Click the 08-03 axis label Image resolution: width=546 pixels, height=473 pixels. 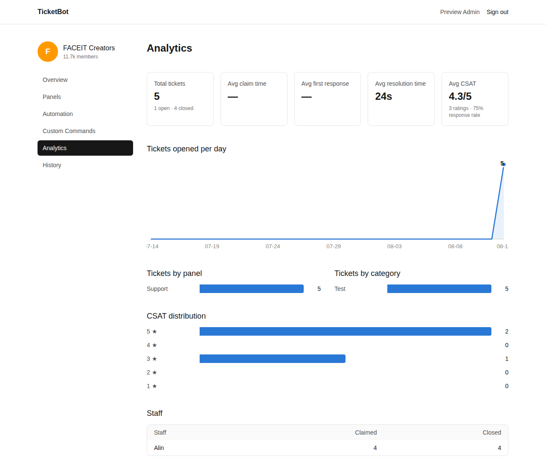coord(395,247)
